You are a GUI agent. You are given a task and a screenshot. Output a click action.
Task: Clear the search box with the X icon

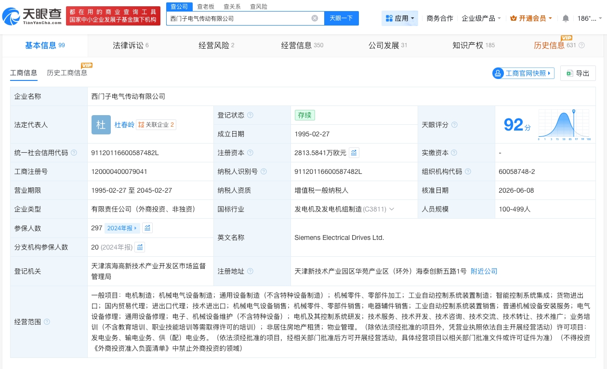point(315,18)
